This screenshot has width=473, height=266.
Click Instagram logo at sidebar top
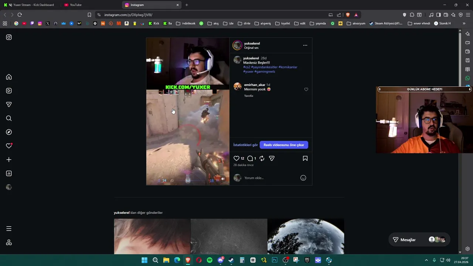point(9,37)
